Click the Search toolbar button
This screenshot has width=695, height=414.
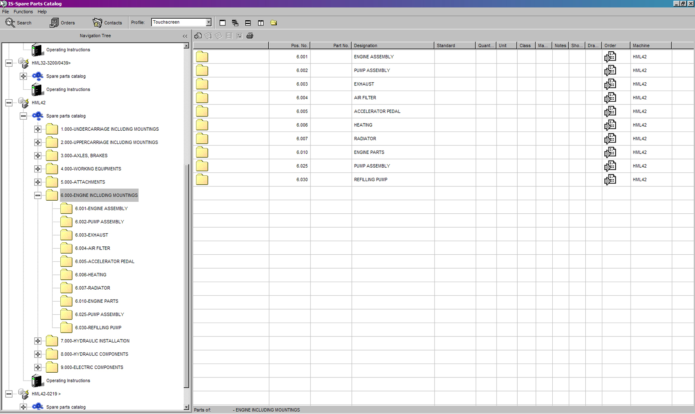coord(18,23)
